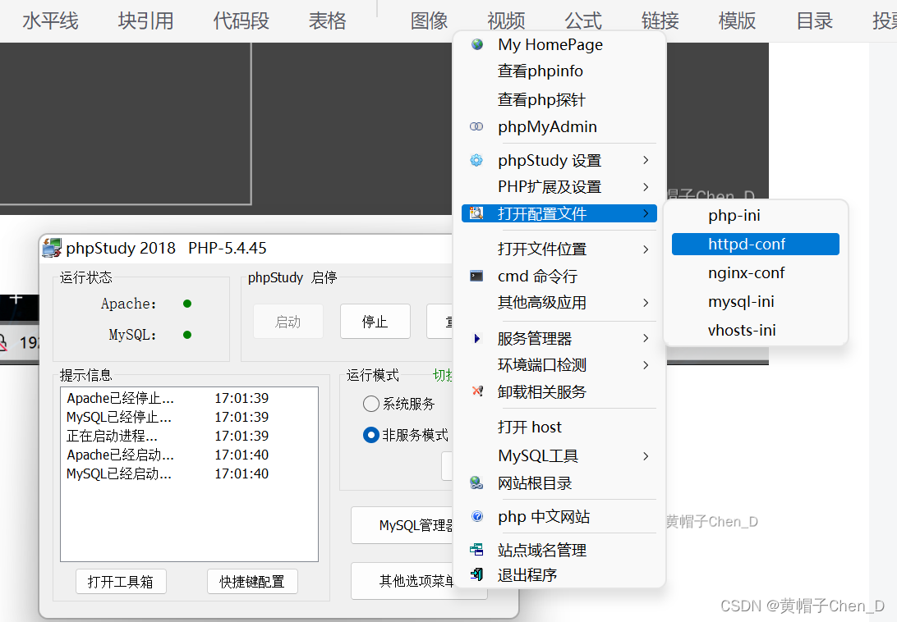
Task: Click the green MySQL status indicator
Action: 187,335
